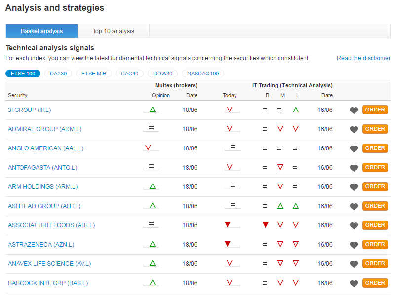Open BABCOCK INTL GRP (BAB.L) link
This screenshot has width=394, height=295.
pyautogui.click(x=48, y=283)
